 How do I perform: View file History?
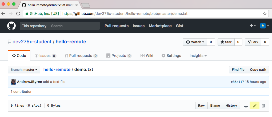click(x=231, y=106)
